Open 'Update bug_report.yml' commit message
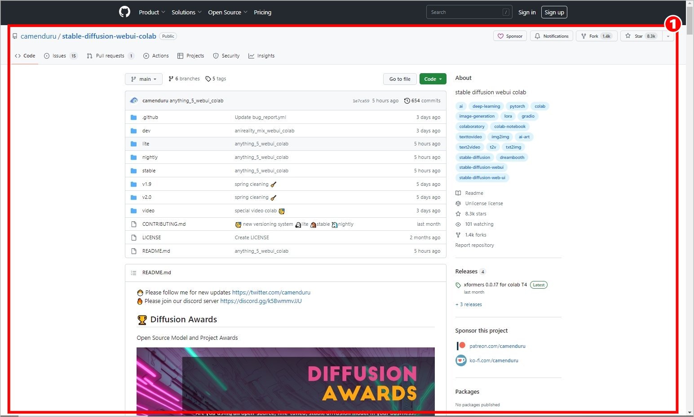 [x=260, y=117]
